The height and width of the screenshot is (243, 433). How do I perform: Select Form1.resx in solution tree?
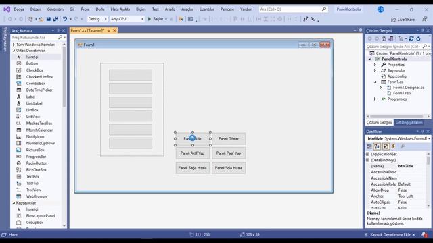(402, 93)
